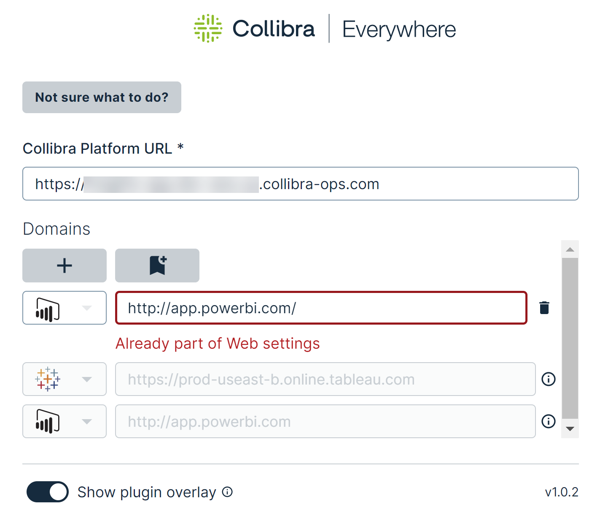This screenshot has height=515, width=600.
Task: Click the bookmark-add icon under Domains
Action: click(x=157, y=266)
